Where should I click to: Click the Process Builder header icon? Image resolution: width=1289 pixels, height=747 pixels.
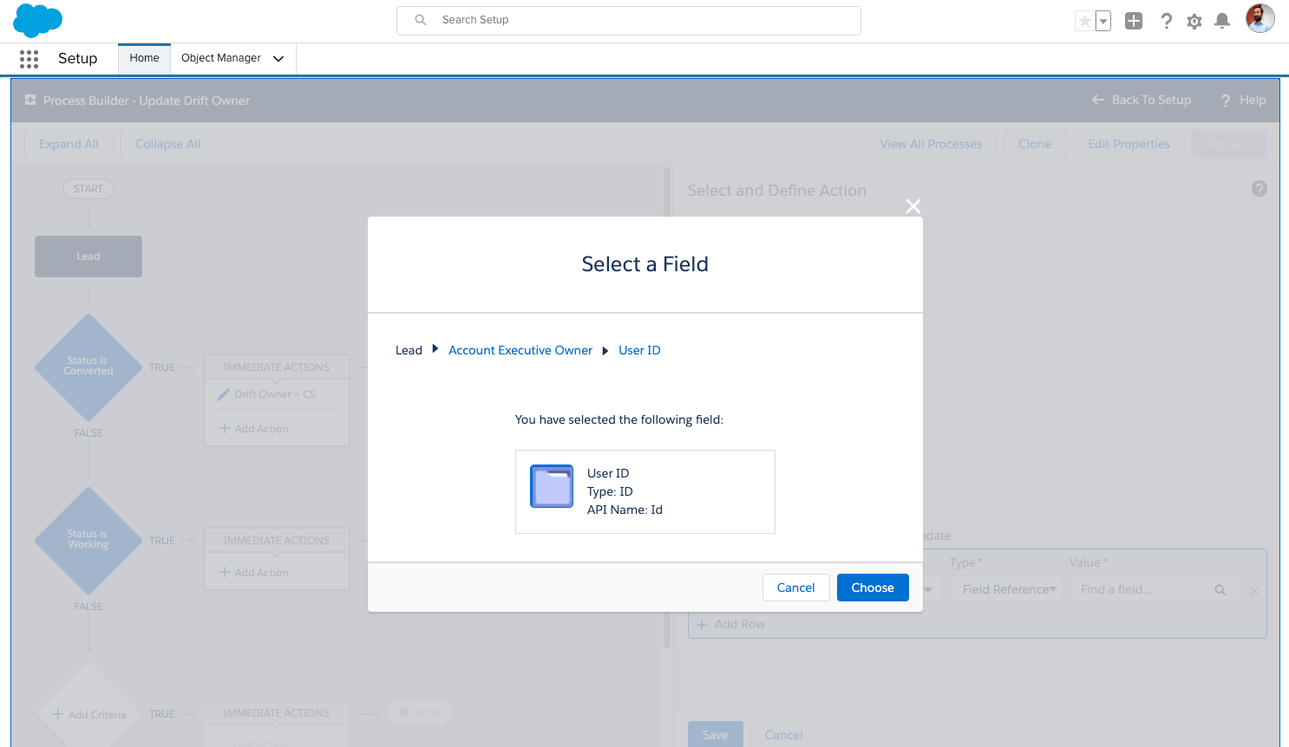(x=30, y=101)
